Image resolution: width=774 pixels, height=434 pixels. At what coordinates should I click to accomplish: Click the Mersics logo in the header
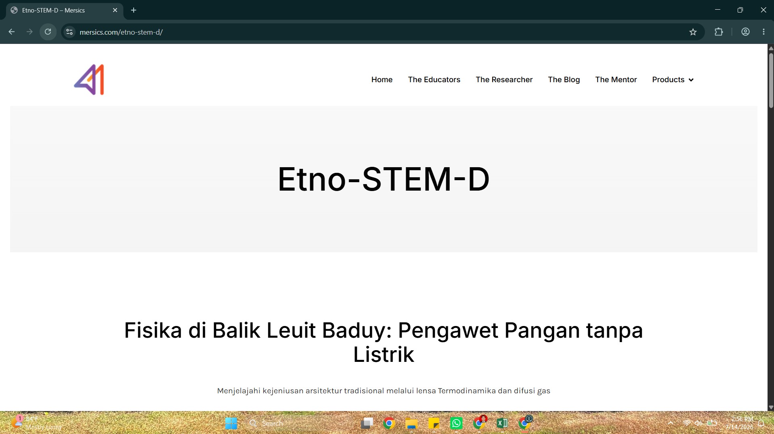click(89, 80)
